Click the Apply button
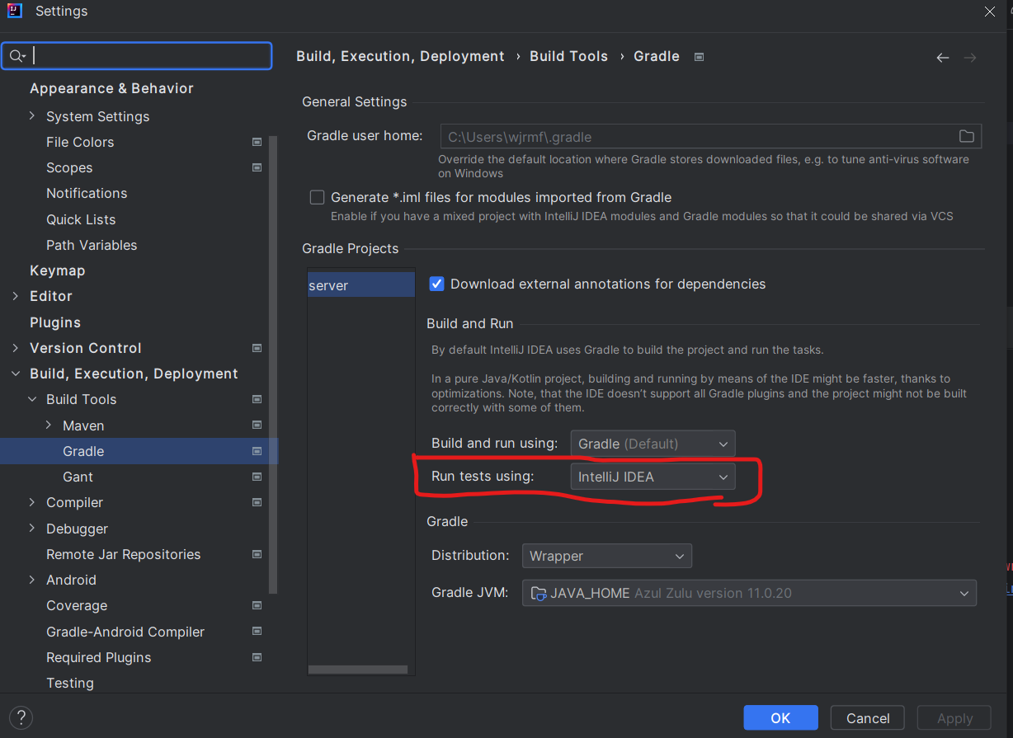The height and width of the screenshot is (738, 1013). (954, 718)
